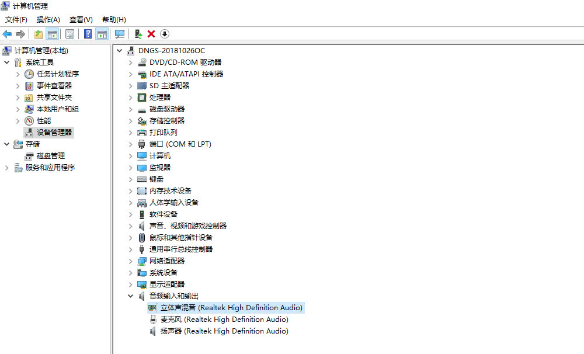Open the 查看(V) menu
The width and height of the screenshot is (584, 354).
[x=81, y=20]
